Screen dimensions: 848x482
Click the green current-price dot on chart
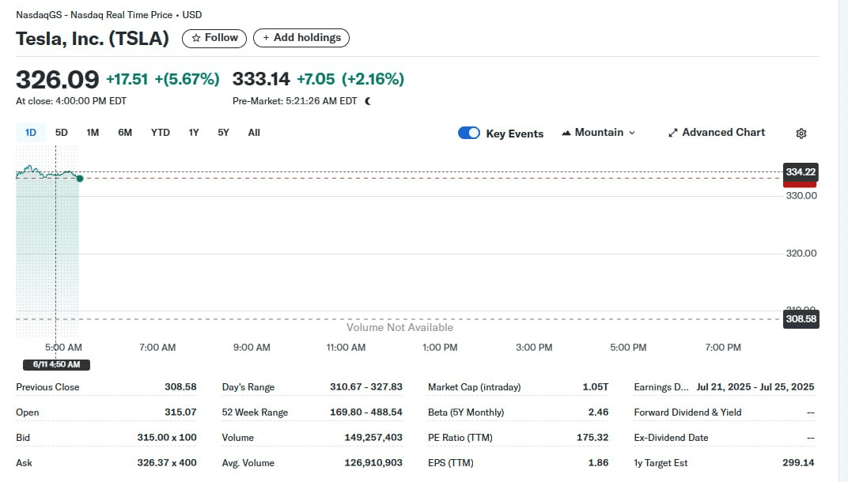coord(80,179)
